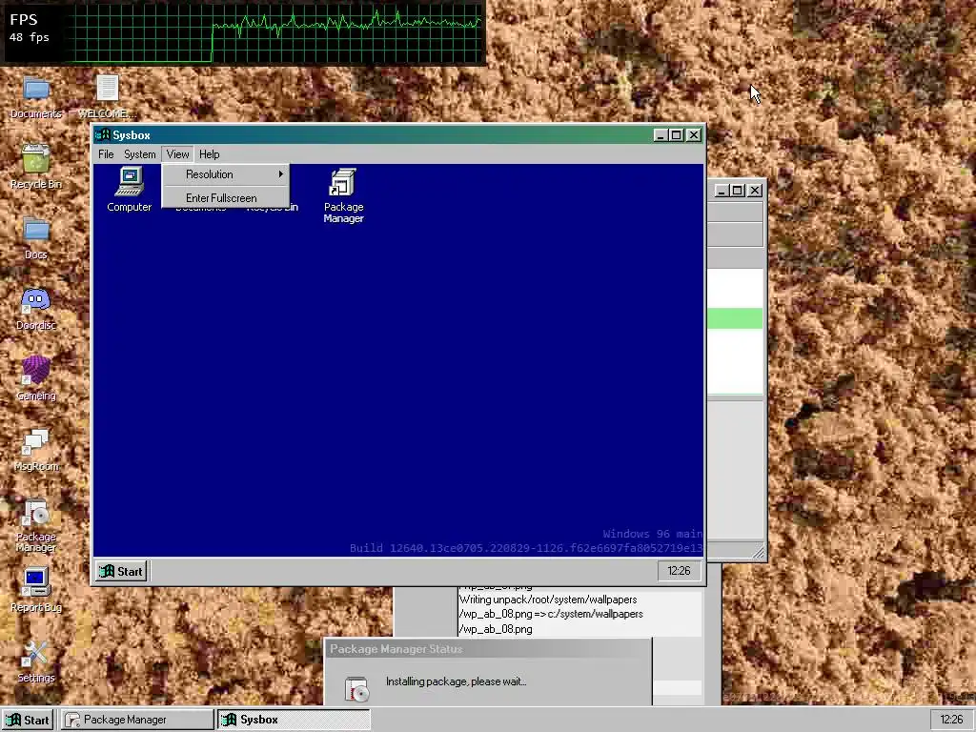Click the log line 'Writing unpack/root/system/wallpapers'

pos(548,600)
